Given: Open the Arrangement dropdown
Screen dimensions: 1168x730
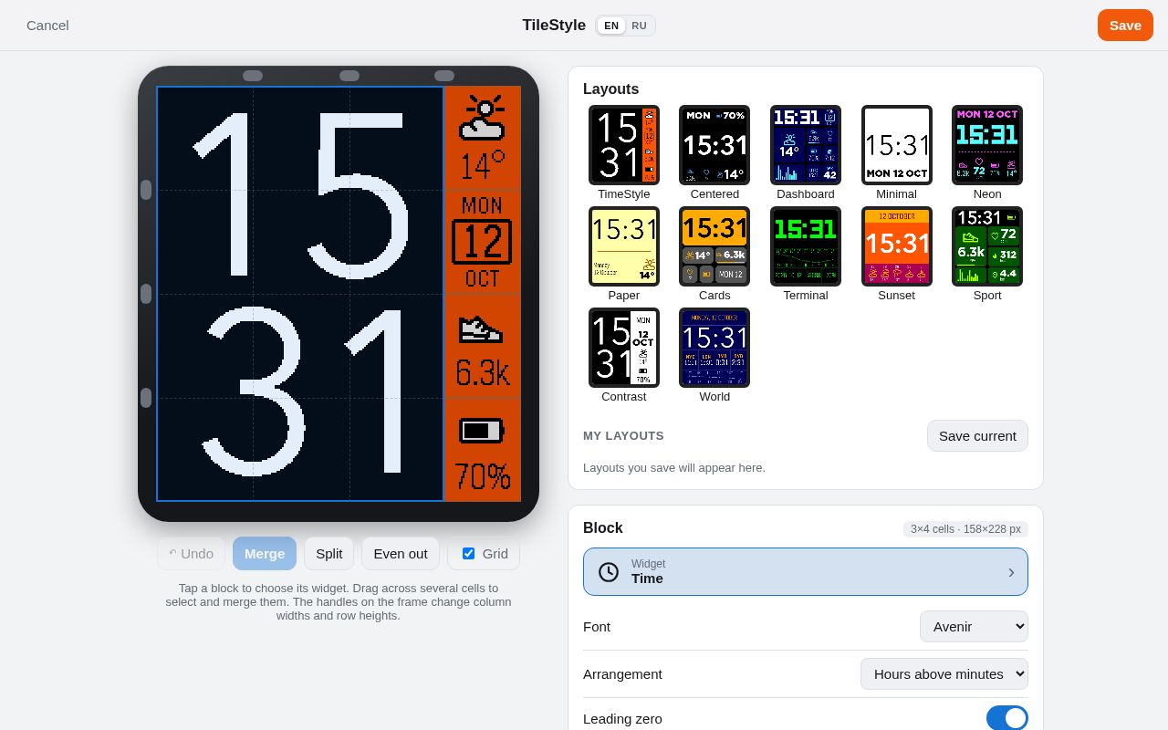Looking at the screenshot, I should 944,674.
